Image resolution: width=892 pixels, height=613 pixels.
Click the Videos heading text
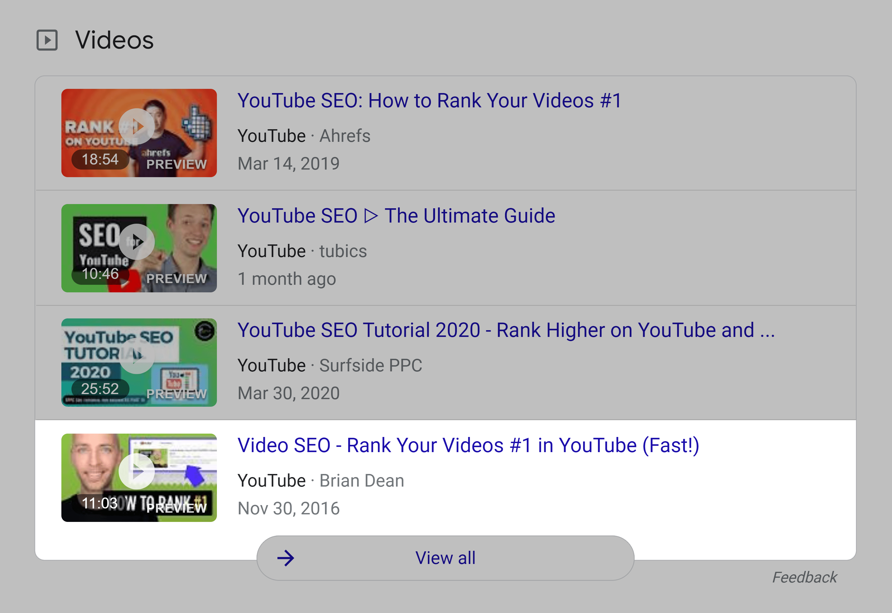114,40
